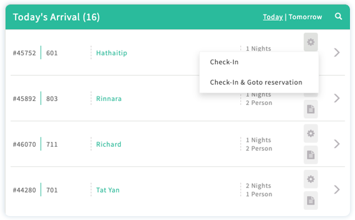The height and width of the screenshot is (220, 355).
Task: Expand reservation #45752 with right chevron
Action: 337,52
